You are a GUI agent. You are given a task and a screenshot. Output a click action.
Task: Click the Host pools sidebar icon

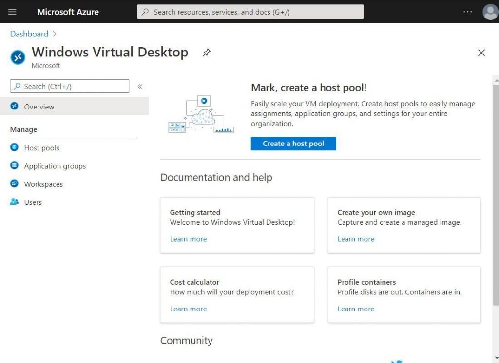[x=15, y=148]
